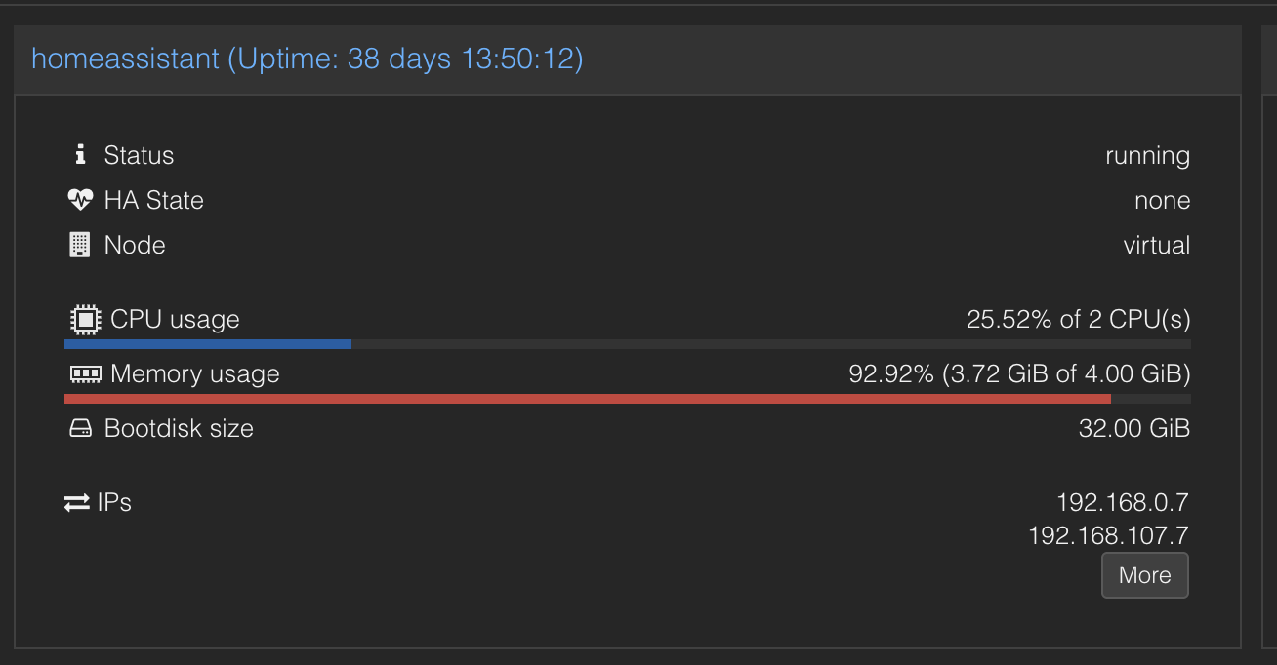1277x665 pixels.
Task: Click the 32.00 GiB bootdisk value
Action: [1133, 428]
